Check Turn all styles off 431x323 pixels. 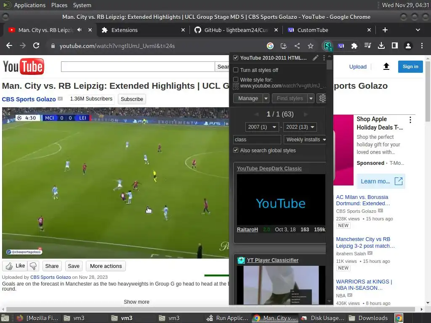(236, 70)
